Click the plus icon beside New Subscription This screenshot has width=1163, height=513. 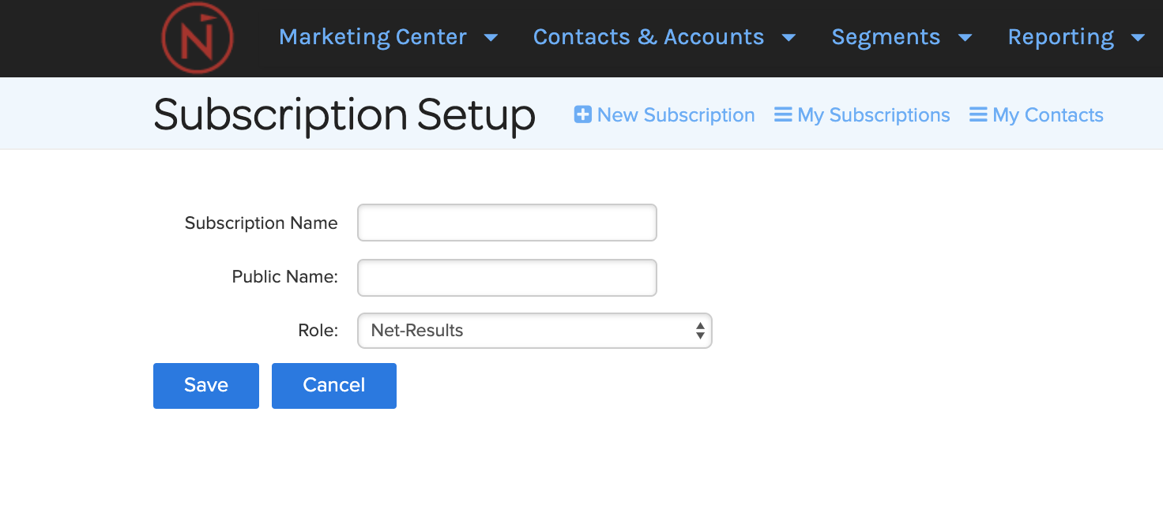[x=582, y=114]
